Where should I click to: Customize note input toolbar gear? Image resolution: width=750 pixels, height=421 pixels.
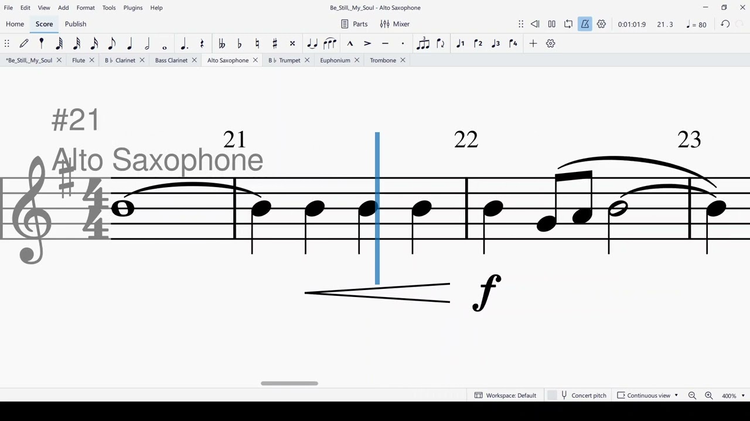(551, 43)
